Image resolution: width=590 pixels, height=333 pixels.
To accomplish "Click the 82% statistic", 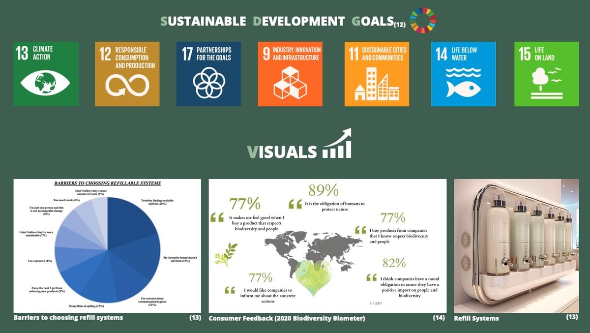I will coord(394,263).
